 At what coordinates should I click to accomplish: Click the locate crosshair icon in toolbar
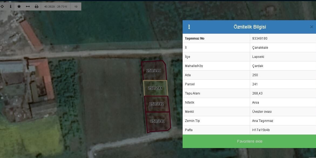[x=2, y=6]
